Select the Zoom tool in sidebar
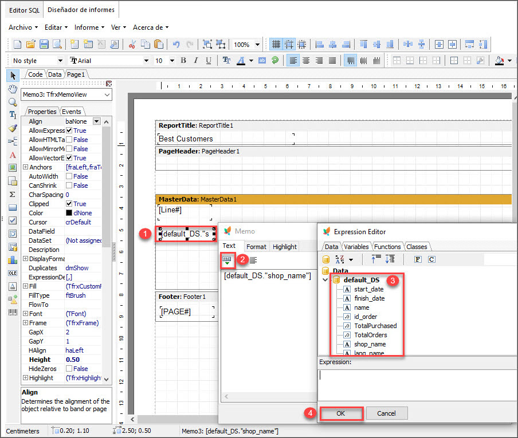Viewport: 518px width, 438px height. tap(13, 102)
